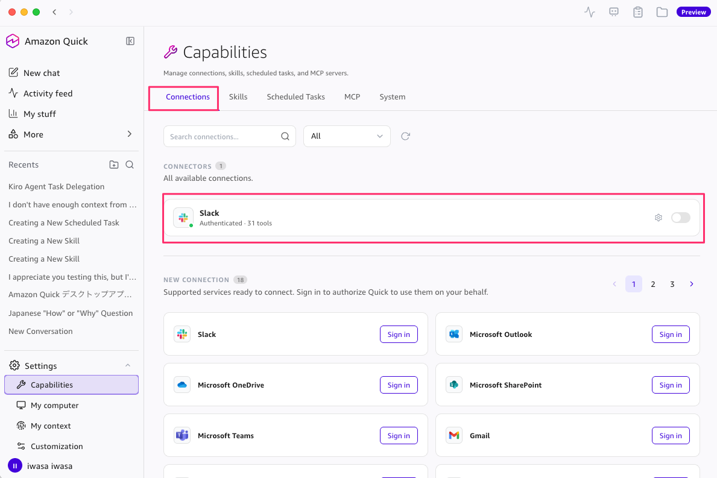Open the chat bubble icon in title bar
This screenshot has width=717, height=478.
tap(614, 12)
